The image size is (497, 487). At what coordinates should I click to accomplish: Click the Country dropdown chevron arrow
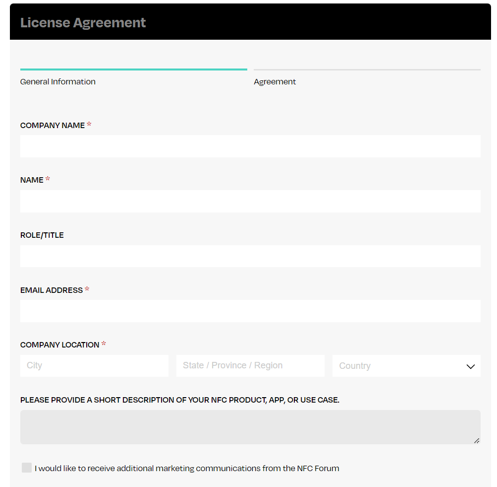[470, 366]
